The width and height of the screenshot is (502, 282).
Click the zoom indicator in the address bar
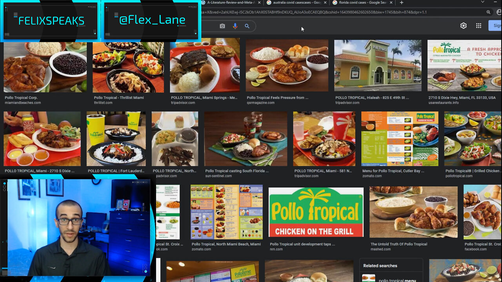(488, 12)
